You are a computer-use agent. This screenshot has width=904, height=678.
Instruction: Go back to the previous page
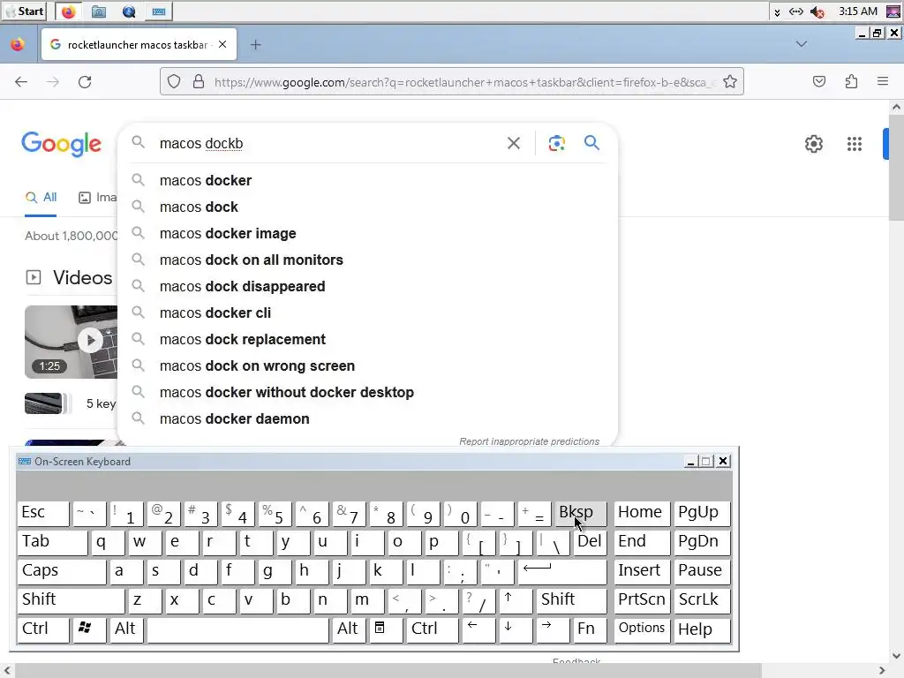tap(21, 82)
